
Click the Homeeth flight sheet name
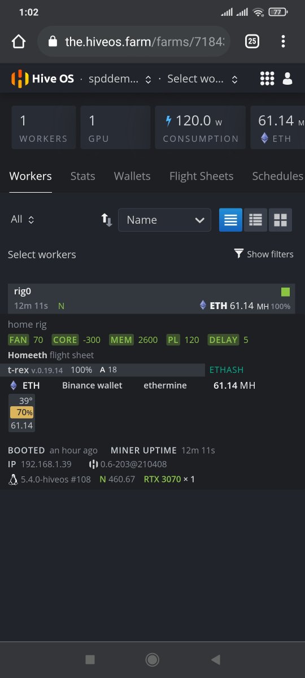tap(28, 355)
